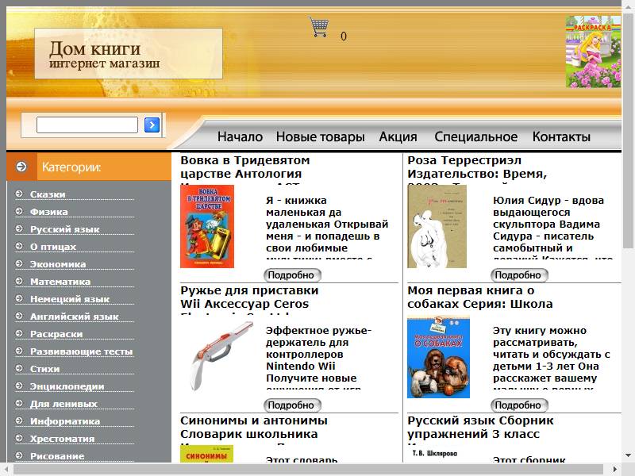The image size is (635, 476).
Task: Open the Wii gun accessory product image
Action: coord(222,356)
